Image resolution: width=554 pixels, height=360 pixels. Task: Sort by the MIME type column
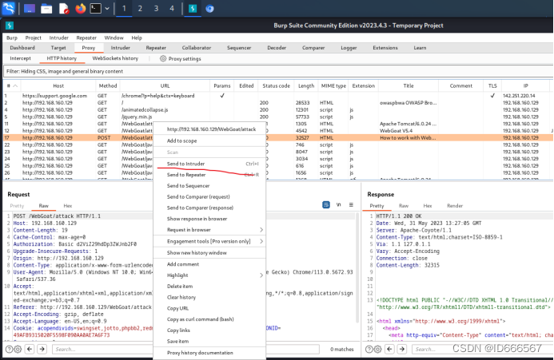tap(333, 85)
